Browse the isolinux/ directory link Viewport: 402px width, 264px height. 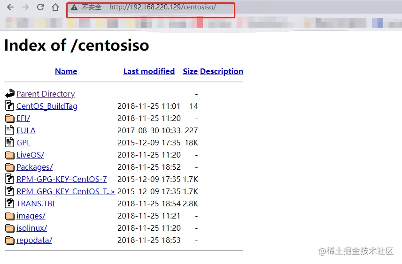[32, 228]
